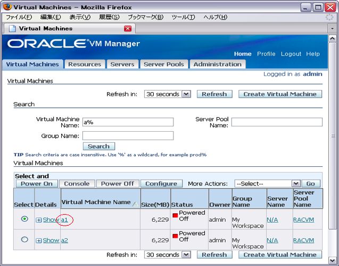This screenshot has height=266, width=339.
Task: Click the bottom Refresh button
Action: 214,255
